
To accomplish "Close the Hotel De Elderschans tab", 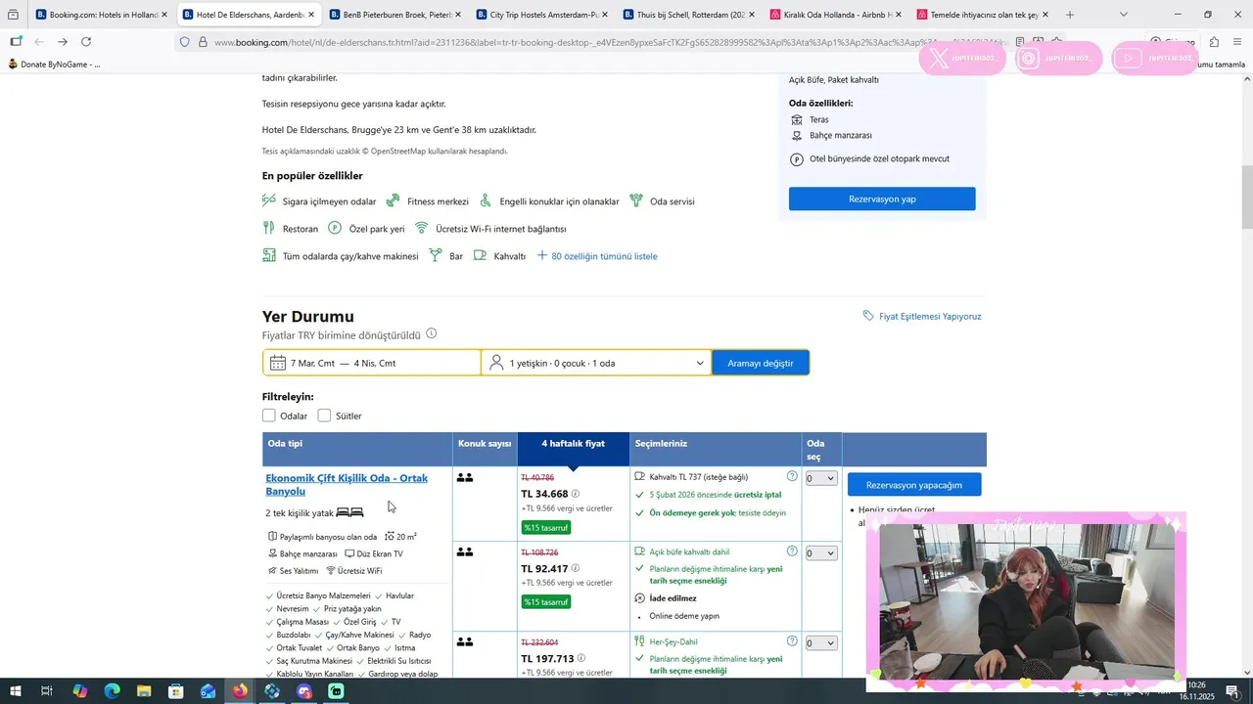I will 311,15.
